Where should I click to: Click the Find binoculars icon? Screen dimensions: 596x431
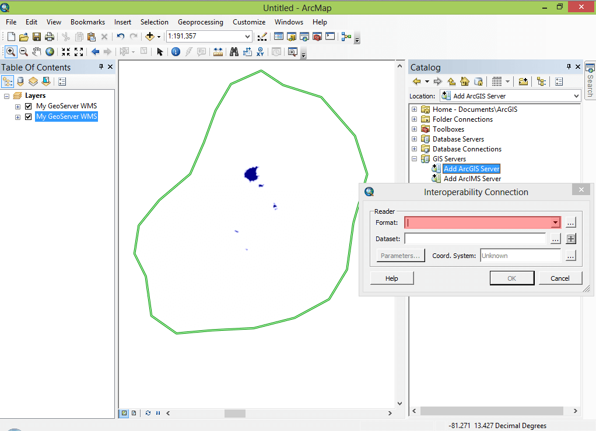click(234, 52)
